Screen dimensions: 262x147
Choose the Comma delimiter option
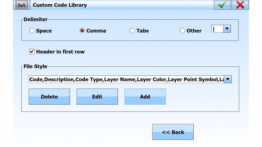tap(82, 31)
